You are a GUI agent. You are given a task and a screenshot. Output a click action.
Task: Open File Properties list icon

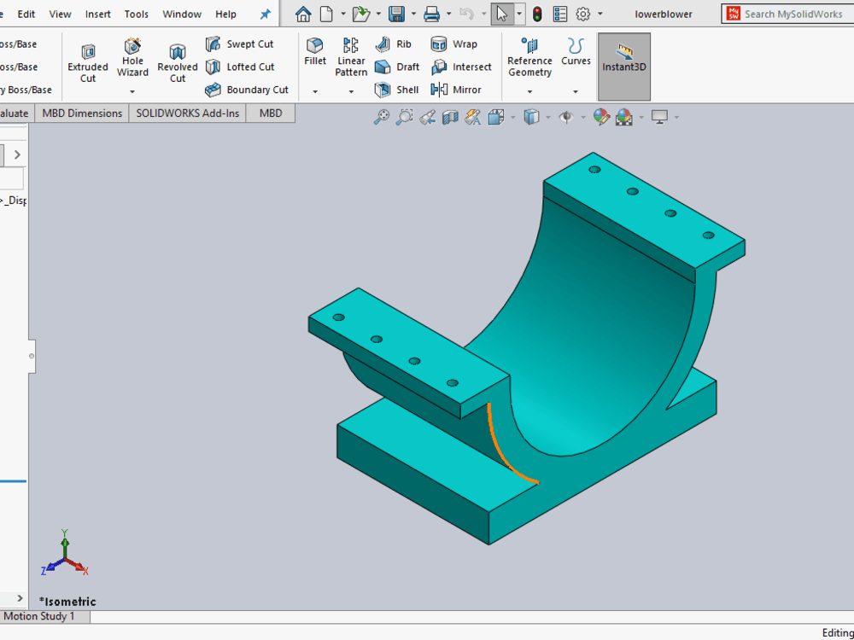pyautogui.click(x=560, y=15)
